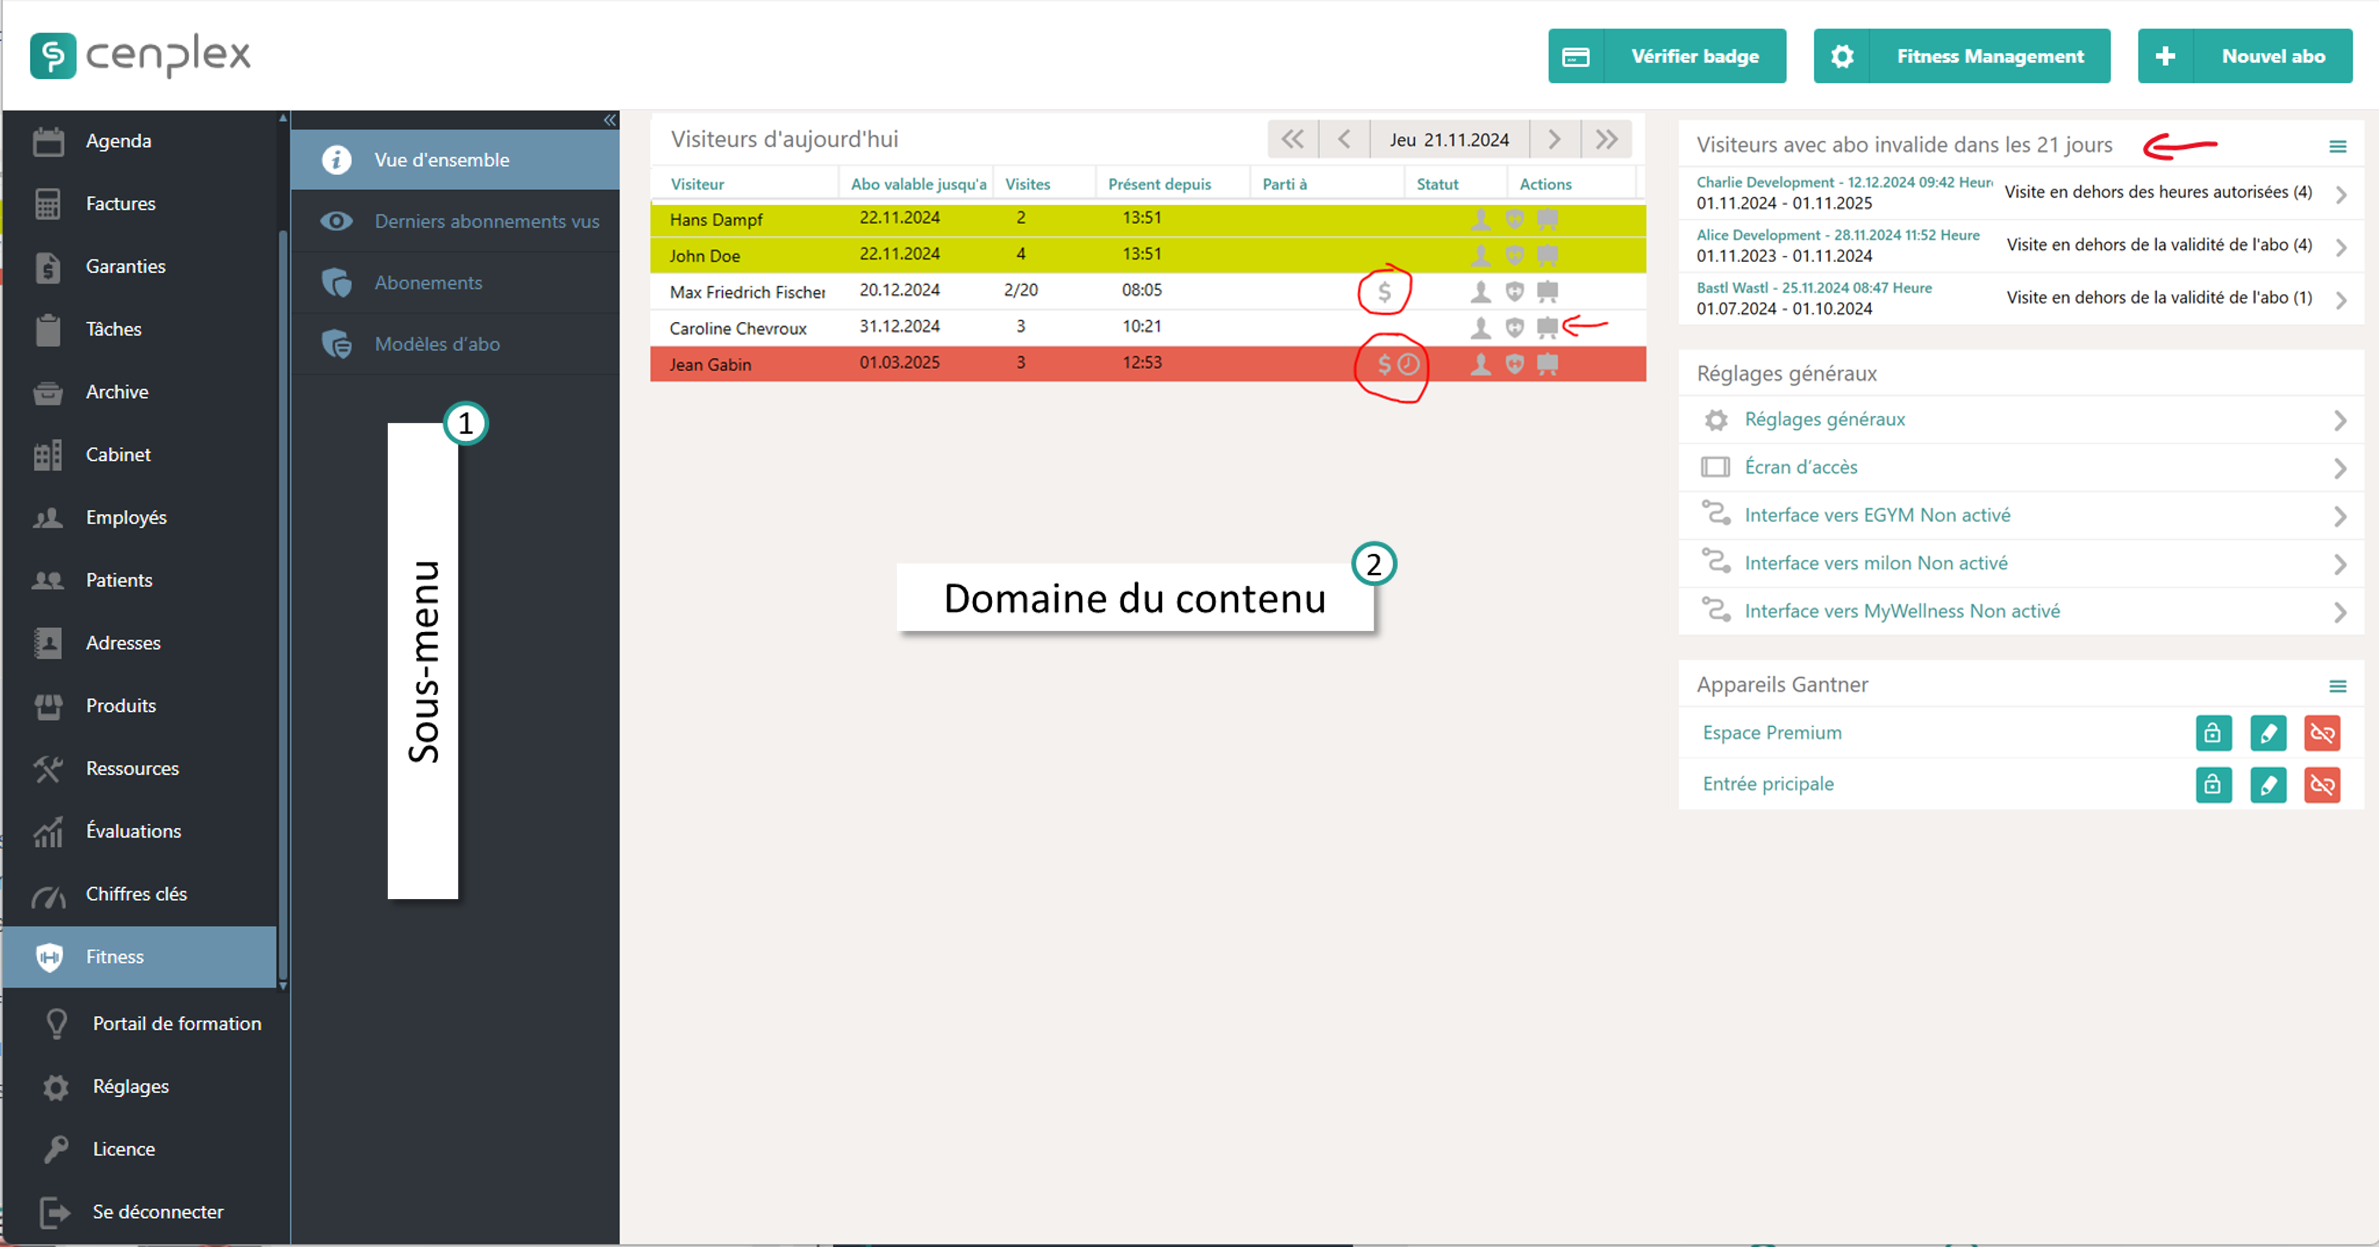Click the Vérifier badge button
Viewport: 2379px width, 1247px height.
1695,55
